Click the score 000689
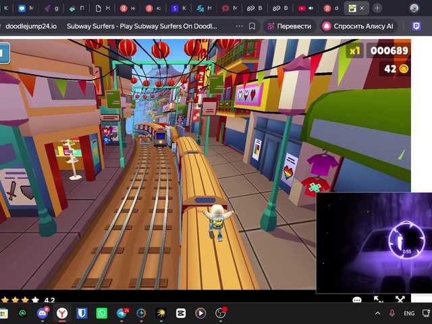The height and width of the screenshot is (324, 432). click(x=389, y=51)
